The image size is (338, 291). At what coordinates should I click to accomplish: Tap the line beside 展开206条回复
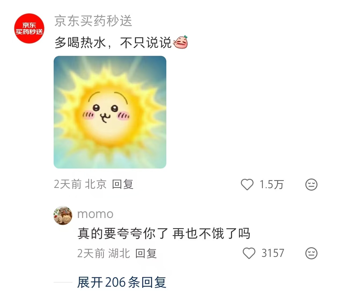[x=63, y=282]
